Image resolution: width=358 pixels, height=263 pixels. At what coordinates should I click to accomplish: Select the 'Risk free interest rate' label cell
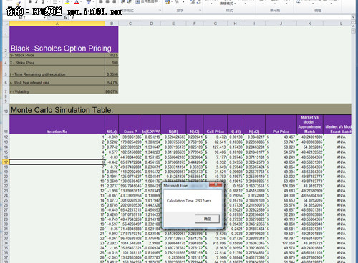click(x=57, y=81)
